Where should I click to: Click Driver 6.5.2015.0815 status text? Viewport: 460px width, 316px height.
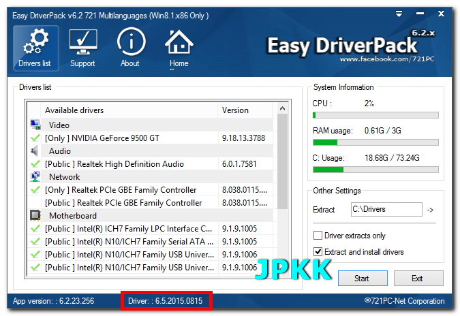pos(166,301)
